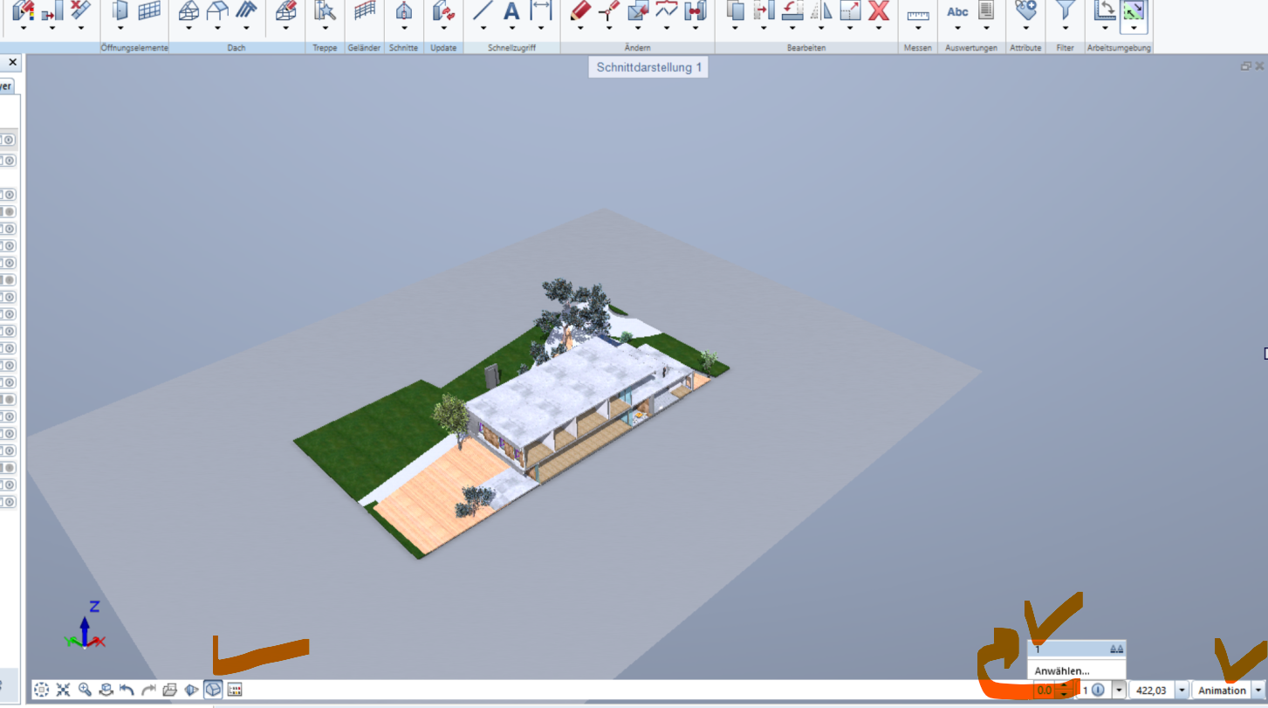
Task: Select the Schnittdarstellung 1 view tab
Action: (x=648, y=67)
